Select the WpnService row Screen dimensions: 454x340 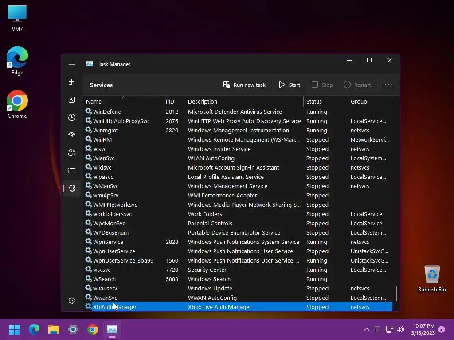pos(238,242)
